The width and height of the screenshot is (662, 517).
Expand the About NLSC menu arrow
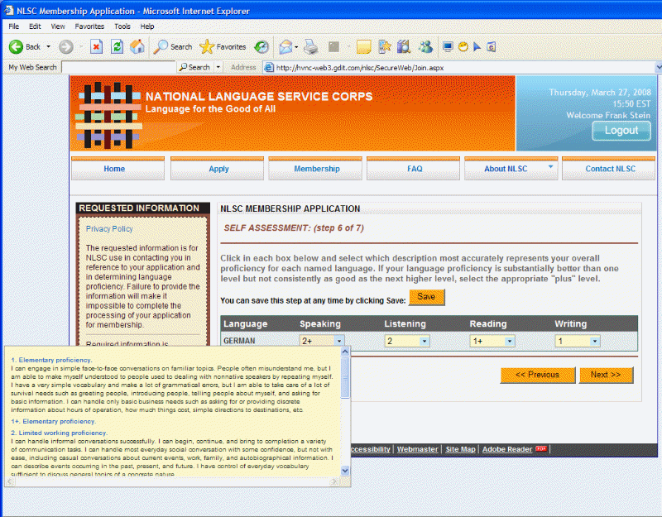[550, 167]
